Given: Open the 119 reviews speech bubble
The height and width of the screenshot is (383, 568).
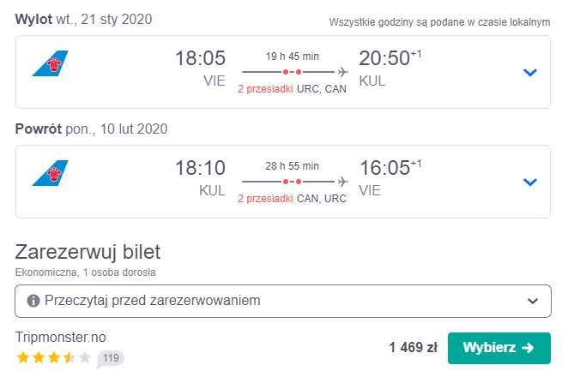Looking at the screenshot, I should (111, 358).
